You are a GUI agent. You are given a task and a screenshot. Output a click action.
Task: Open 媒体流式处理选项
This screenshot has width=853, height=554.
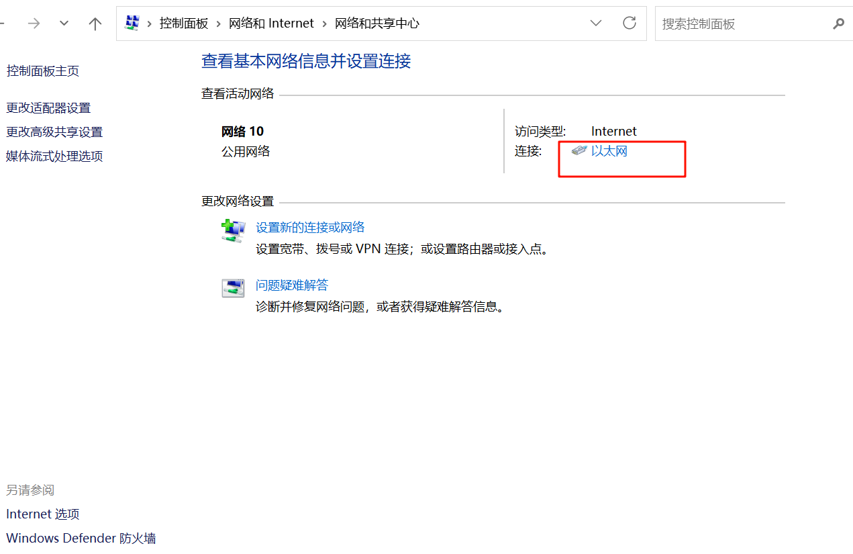tap(54, 156)
